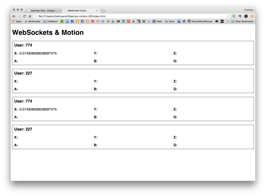Open the Google Calendar bookmark icon
Viewport: 266px width, 196px height.
point(72,21)
